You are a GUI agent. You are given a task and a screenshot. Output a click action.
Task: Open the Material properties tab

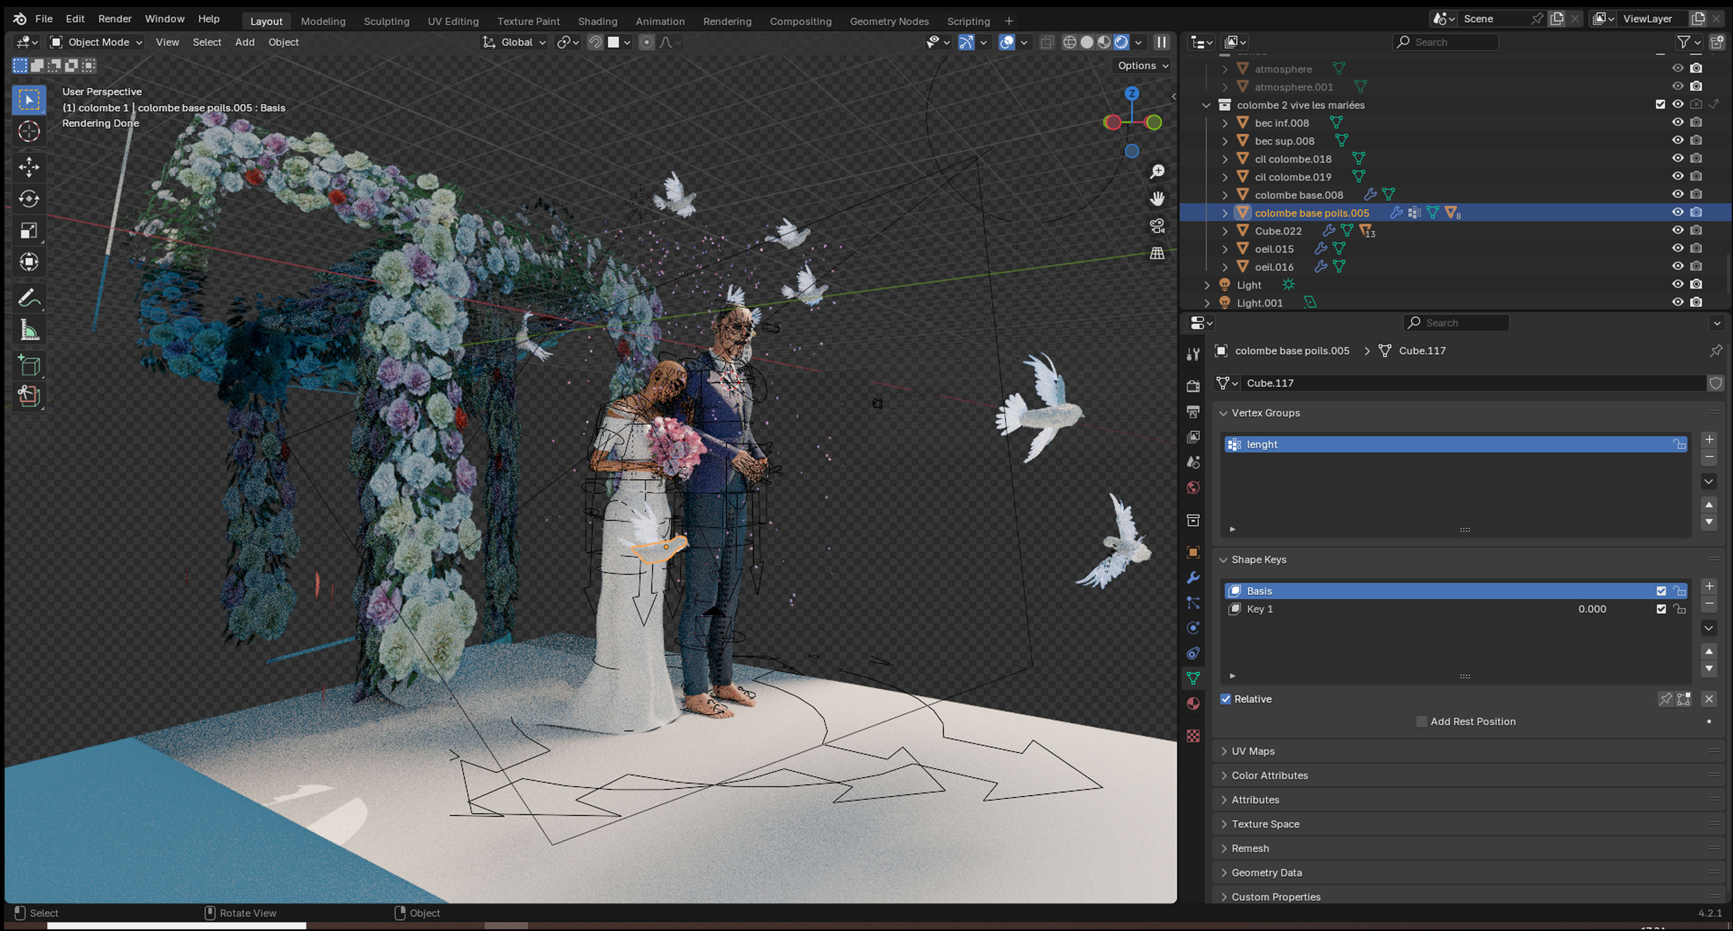pyautogui.click(x=1193, y=704)
